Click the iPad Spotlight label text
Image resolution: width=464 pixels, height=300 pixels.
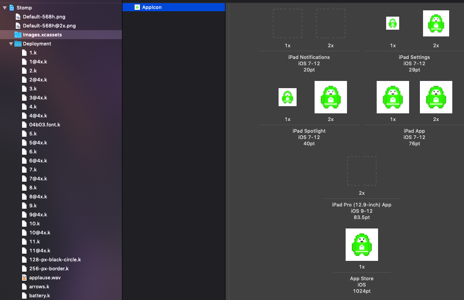[309, 131]
